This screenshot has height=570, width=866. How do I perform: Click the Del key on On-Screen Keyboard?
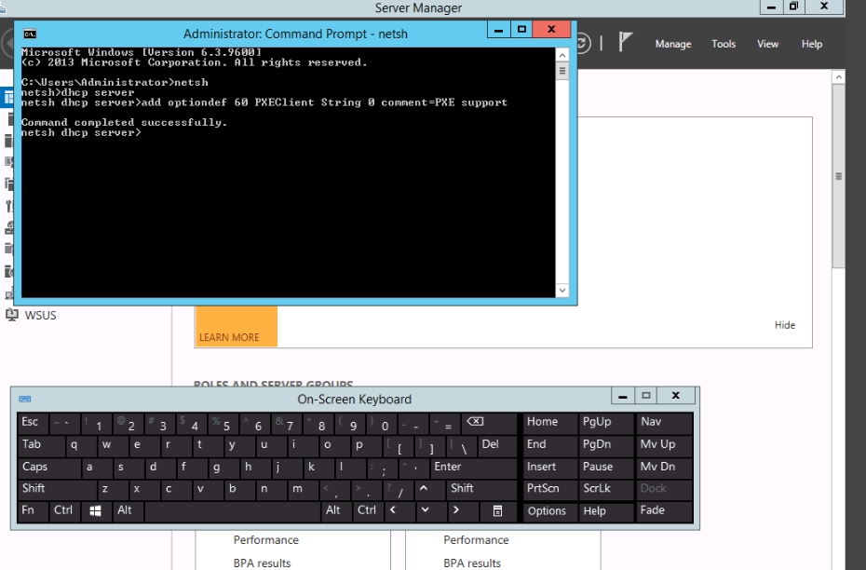coord(497,444)
